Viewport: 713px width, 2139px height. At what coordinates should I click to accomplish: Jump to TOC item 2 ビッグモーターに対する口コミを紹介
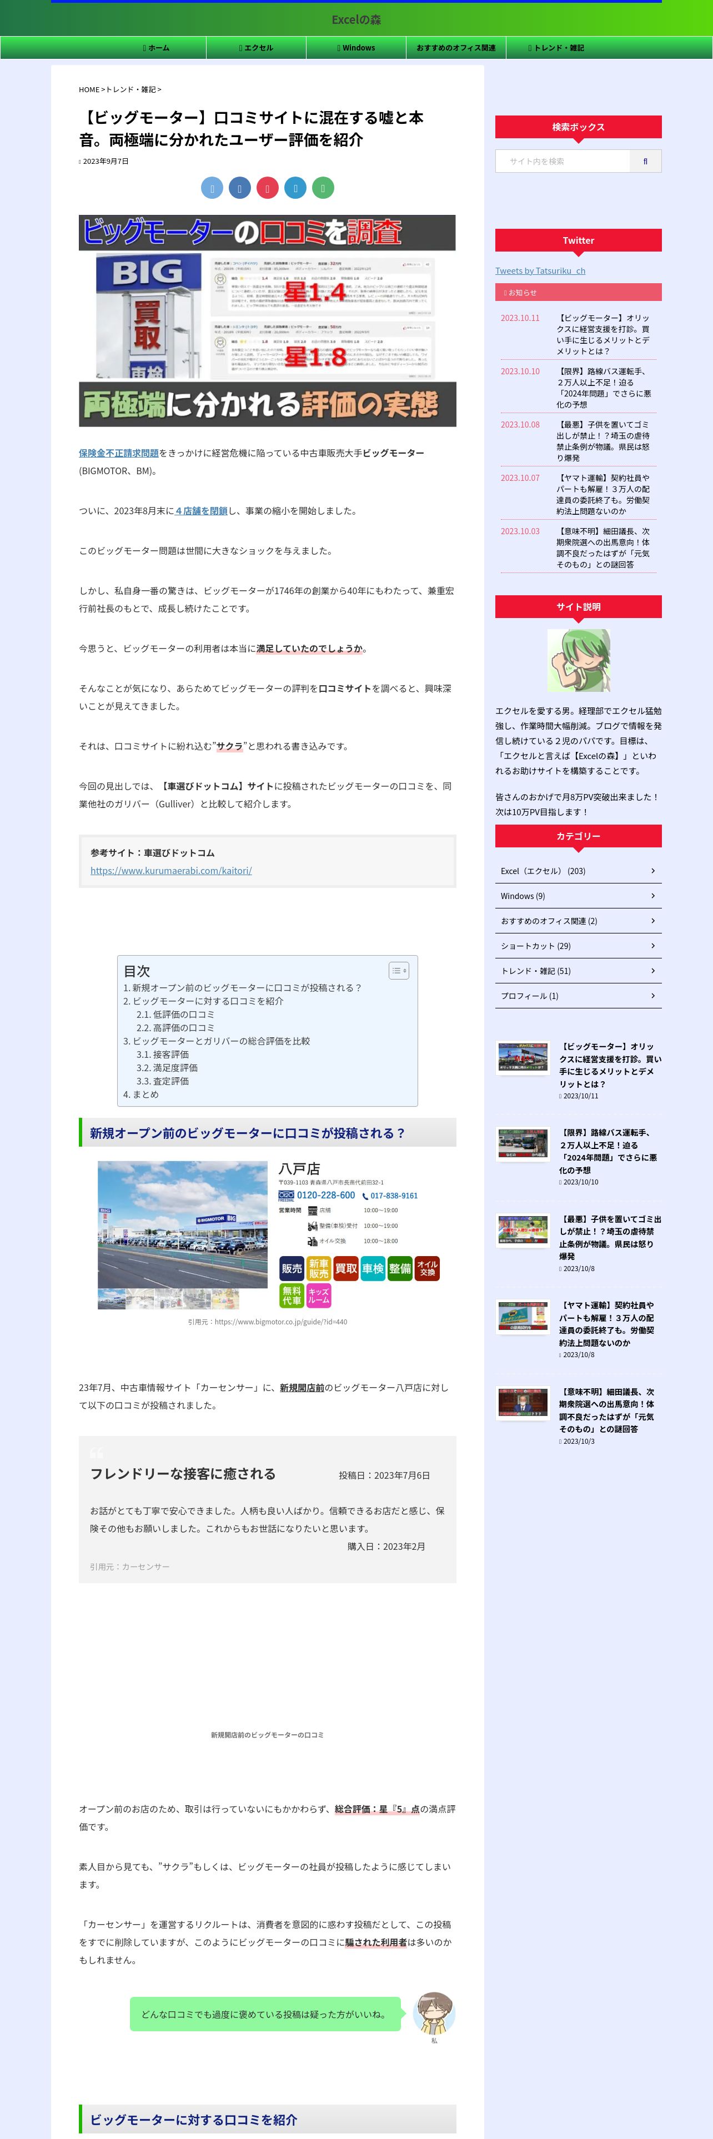203,1001
